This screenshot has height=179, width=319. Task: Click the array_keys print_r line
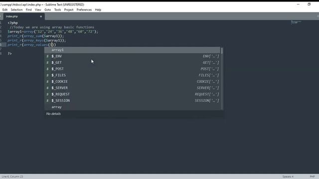(36, 41)
